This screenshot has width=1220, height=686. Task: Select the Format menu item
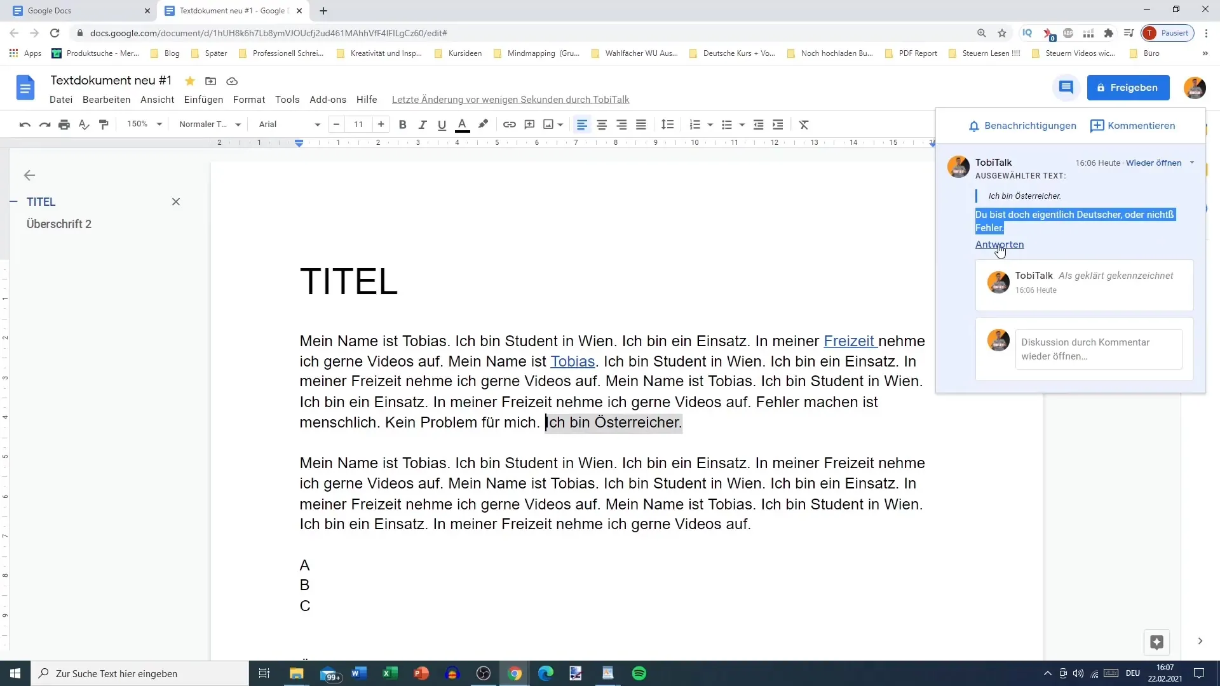click(250, 100)
